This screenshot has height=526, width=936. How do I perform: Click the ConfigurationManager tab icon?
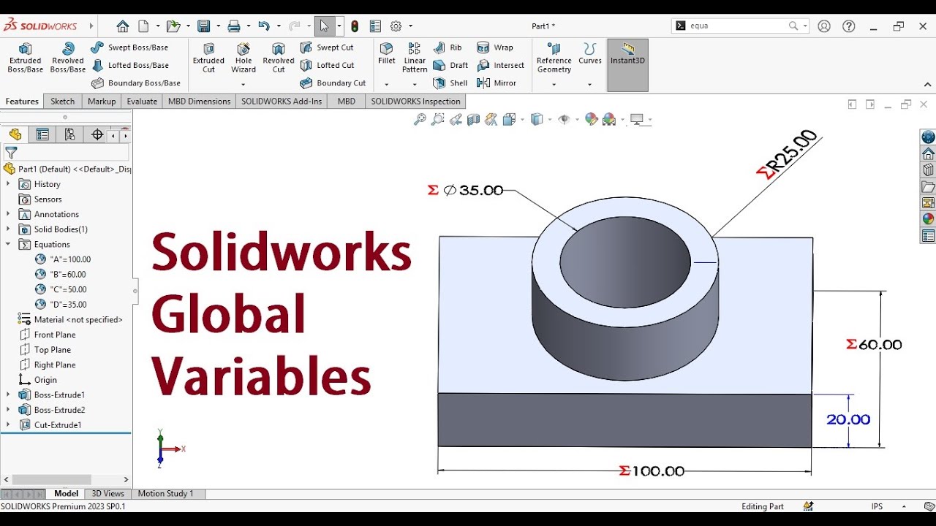click(69, 134)
